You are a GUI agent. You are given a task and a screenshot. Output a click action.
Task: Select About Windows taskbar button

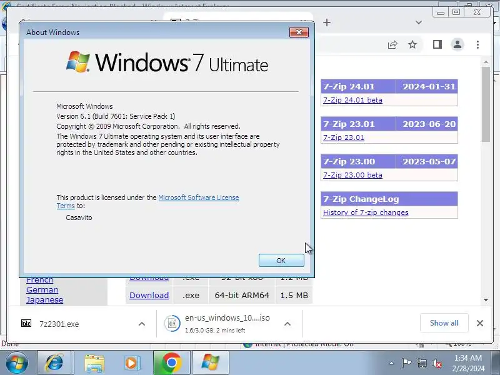tap(211, 363)
